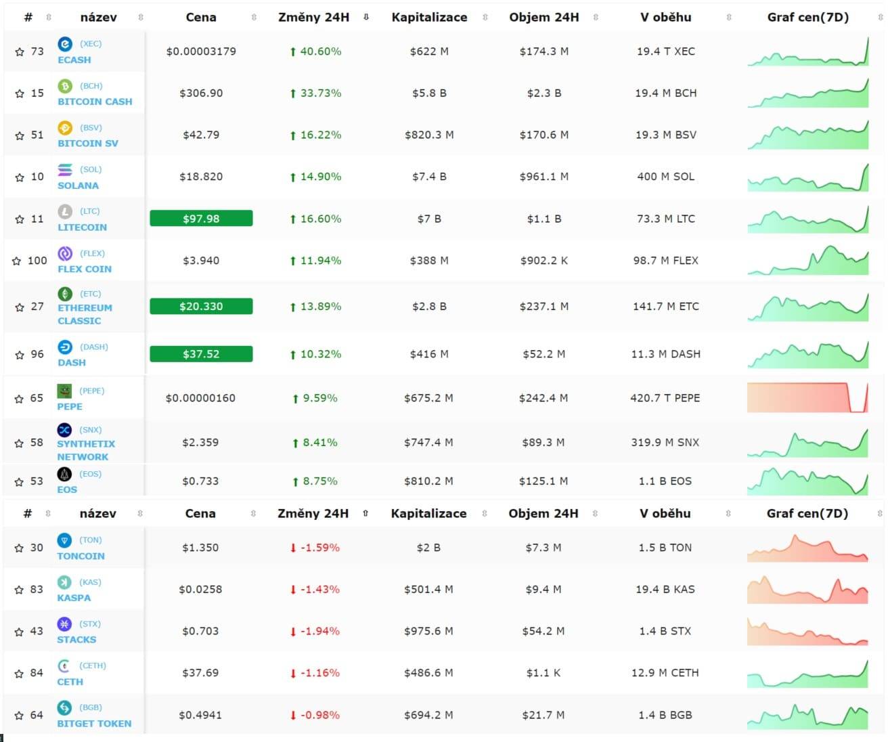This screenshot has width=888, height=742.
Task: Open the BITGET TOKEN link
Action: coord(94,724)
